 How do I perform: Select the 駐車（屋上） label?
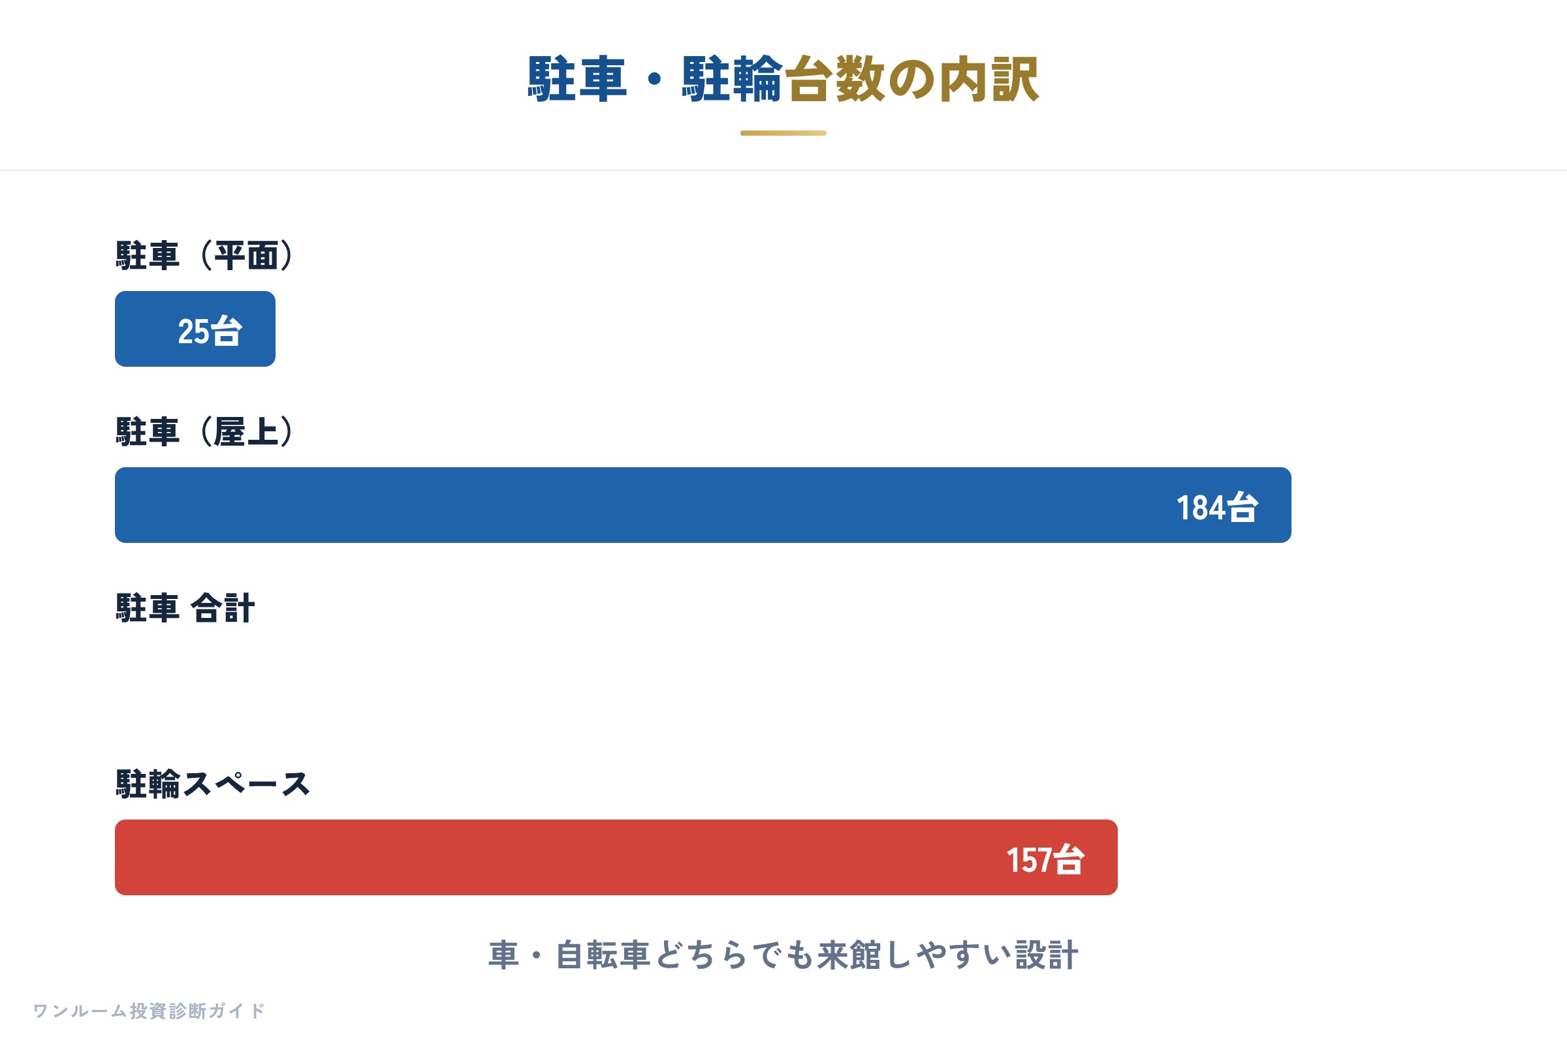[205, 431]
